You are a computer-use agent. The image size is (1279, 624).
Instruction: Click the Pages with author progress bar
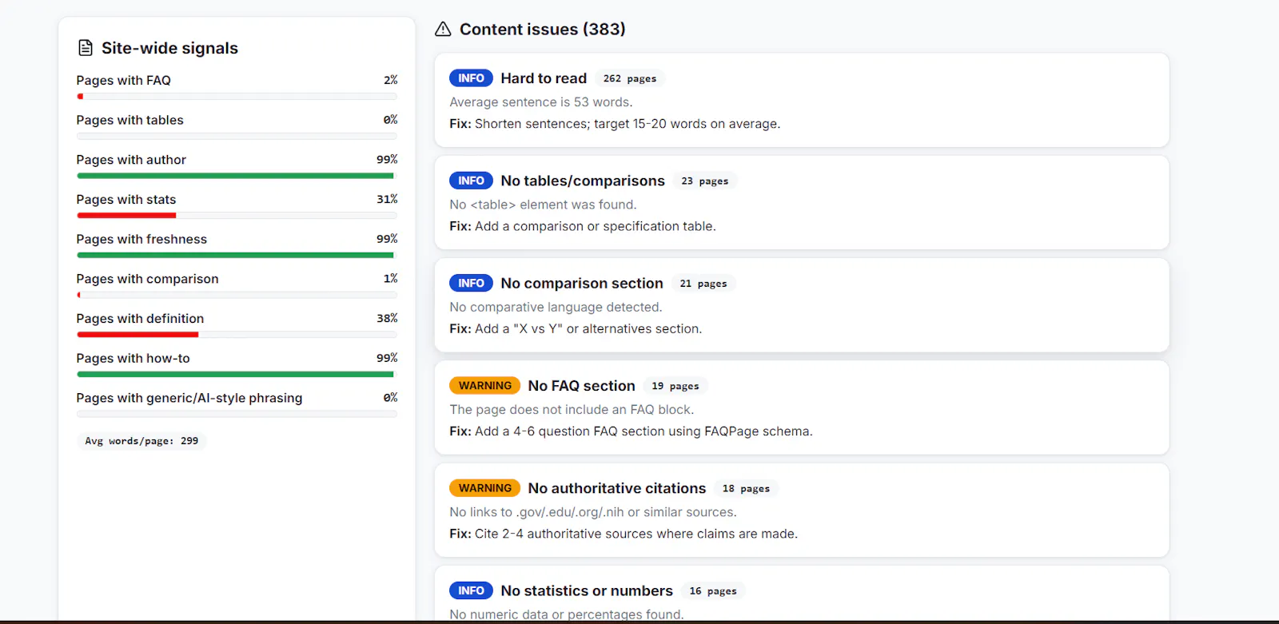tap(237, 176)
